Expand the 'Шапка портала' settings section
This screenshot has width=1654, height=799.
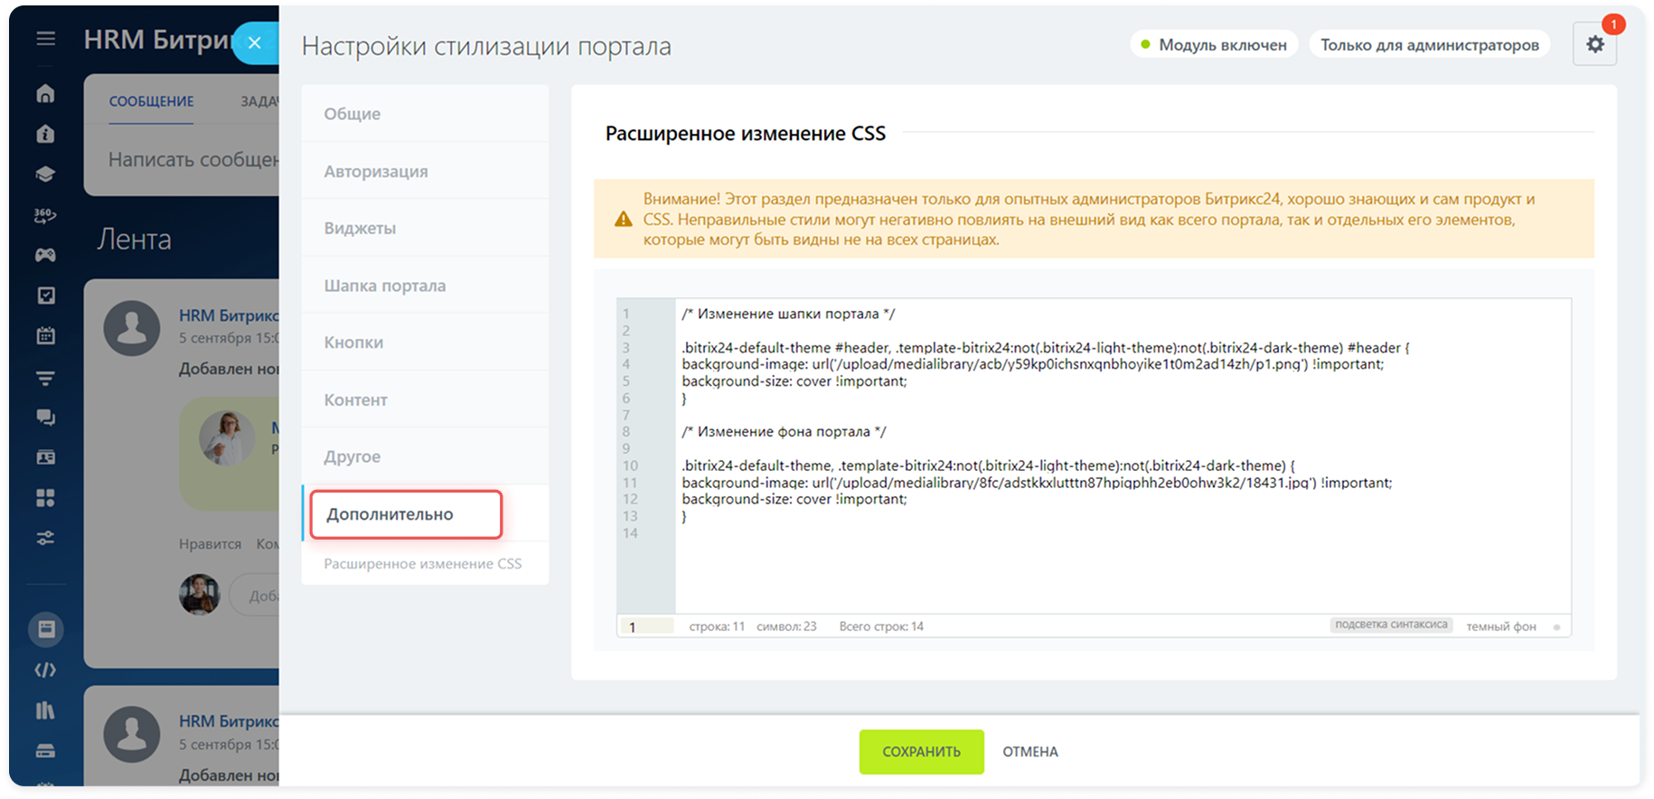(x=385, y=286)
